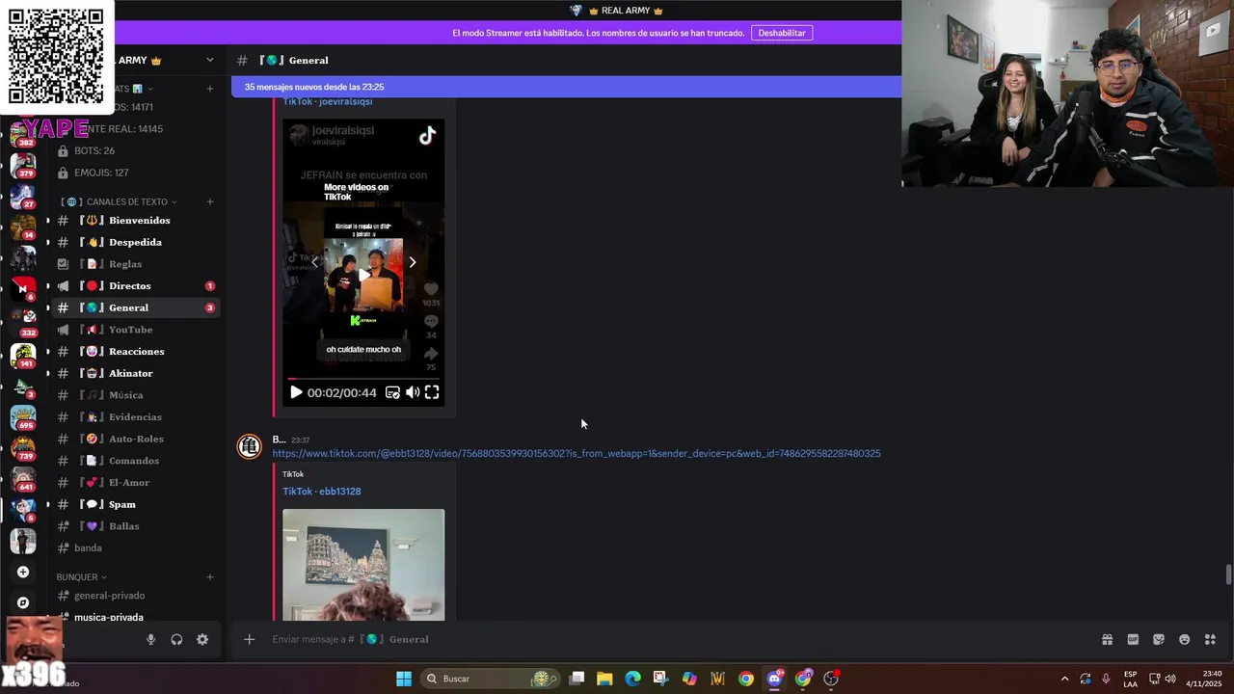Open the embedded TikTok video in fullscreen
Screen dimensions: 1234x694
click(432, 392)
